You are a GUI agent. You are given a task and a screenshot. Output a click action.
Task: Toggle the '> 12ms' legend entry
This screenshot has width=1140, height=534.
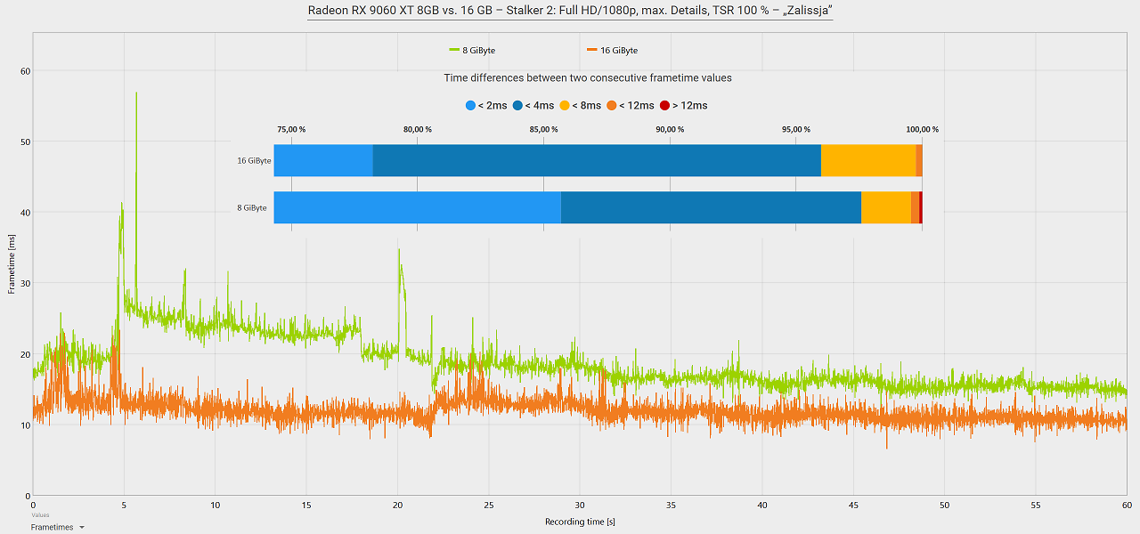(683, 105)
